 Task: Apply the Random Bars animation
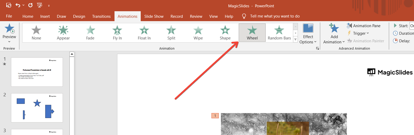click(x=279, y=33)
